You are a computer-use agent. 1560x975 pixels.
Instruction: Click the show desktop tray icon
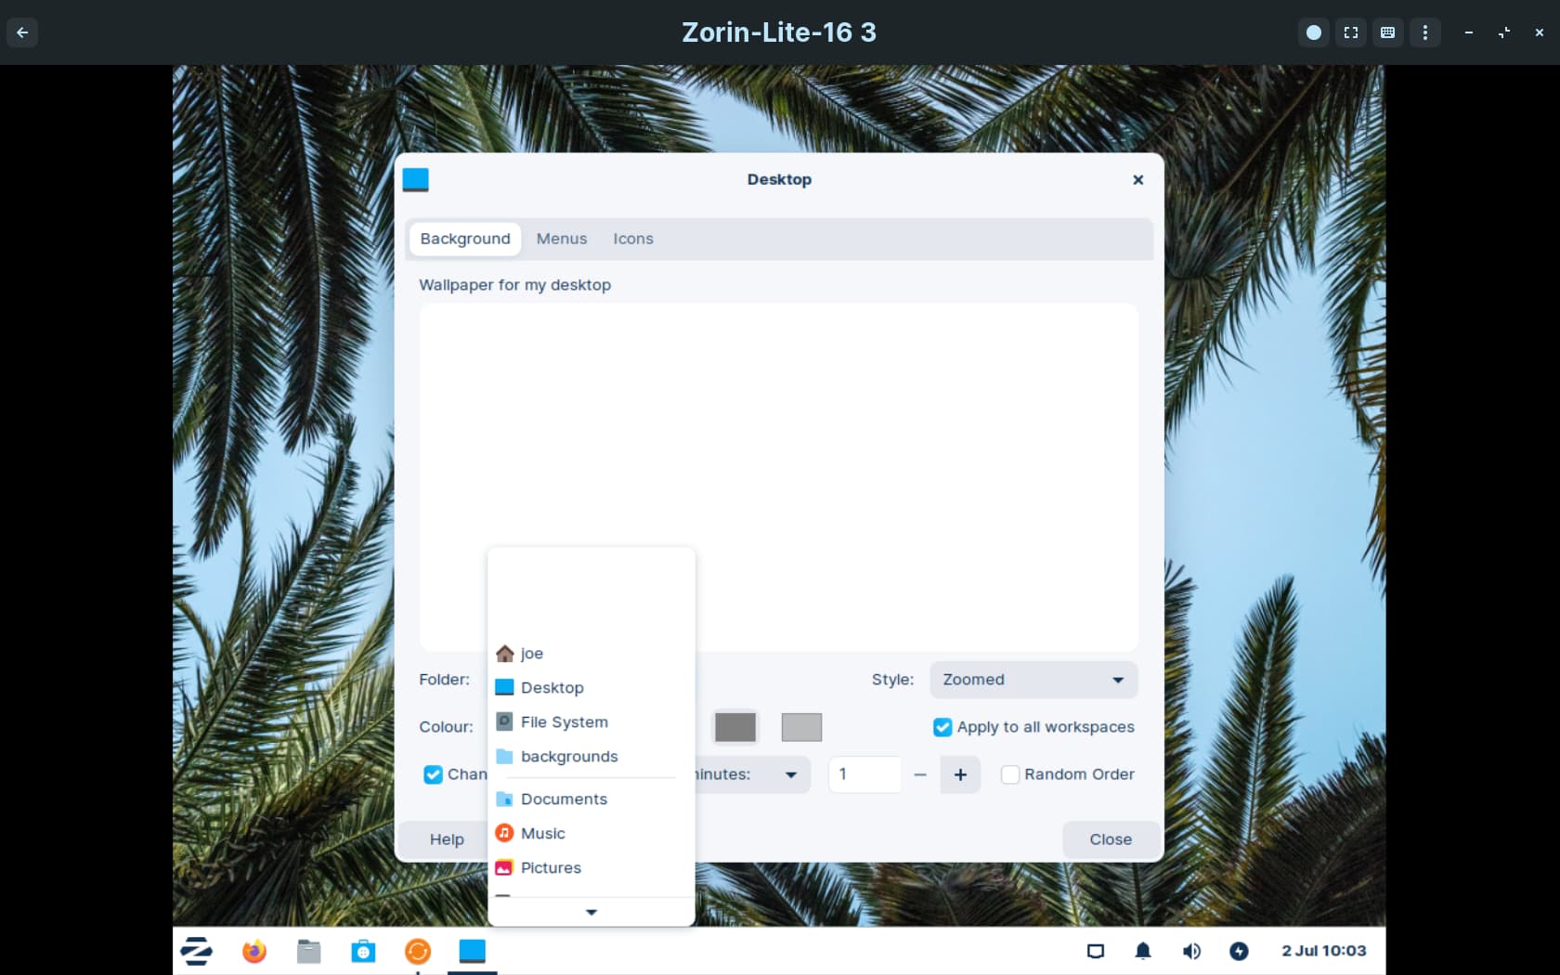tap(1096, 951)
